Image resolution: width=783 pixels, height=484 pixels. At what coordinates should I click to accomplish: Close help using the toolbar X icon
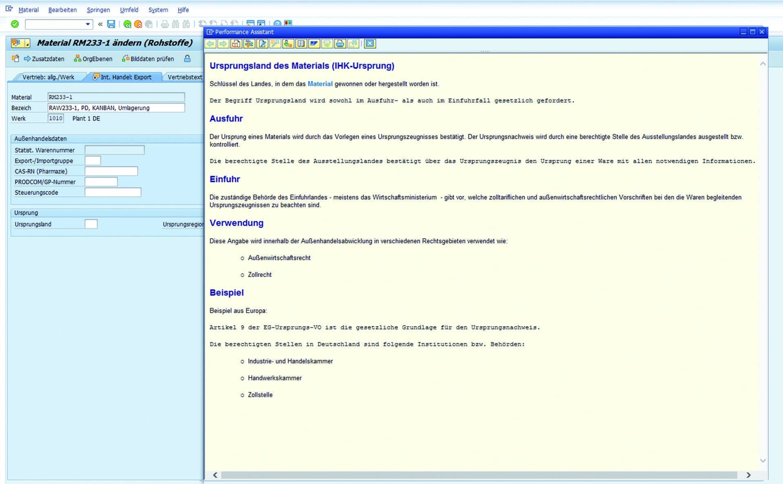pyautogui.click(x=370, y=44)
